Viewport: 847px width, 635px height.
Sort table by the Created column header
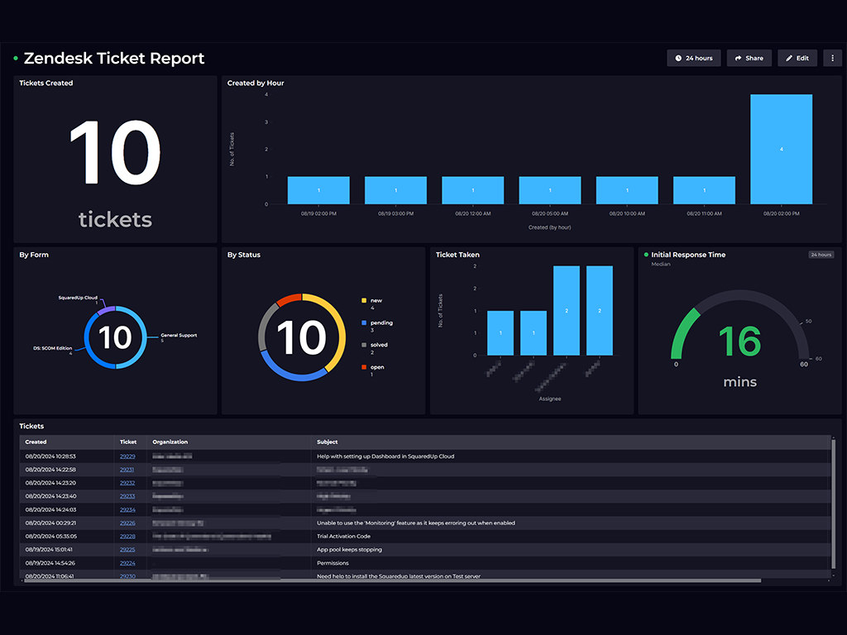point(36,442)
